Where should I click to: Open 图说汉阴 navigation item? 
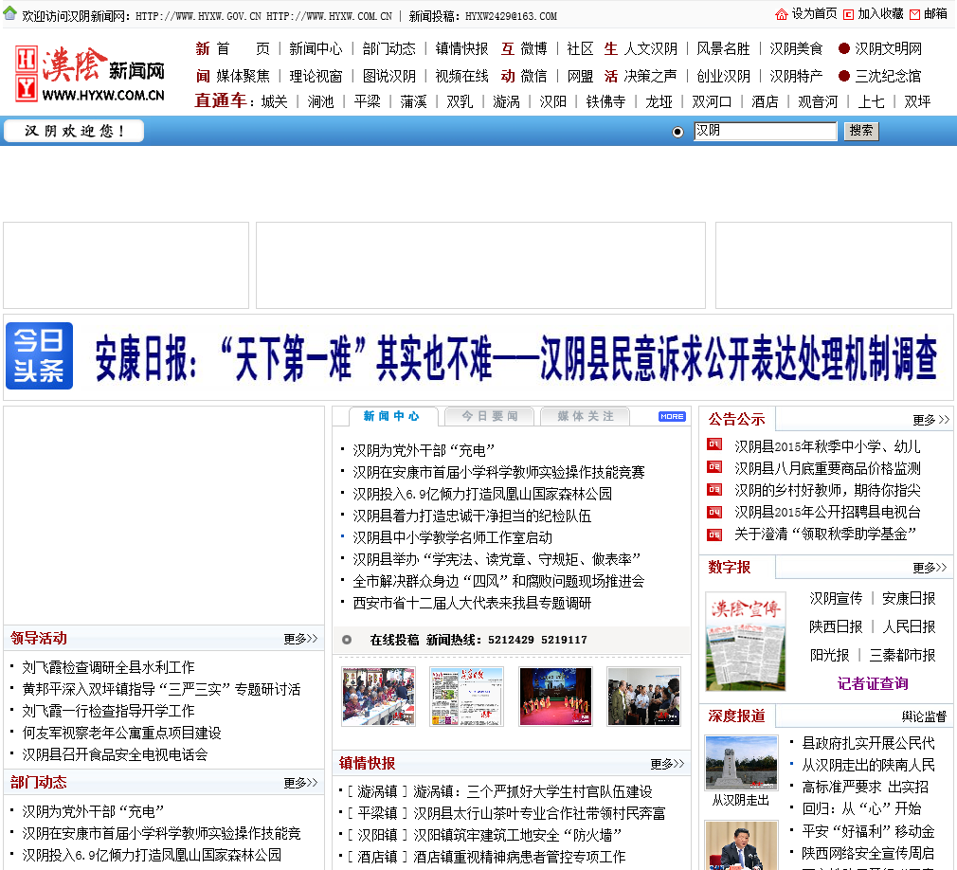388,77
